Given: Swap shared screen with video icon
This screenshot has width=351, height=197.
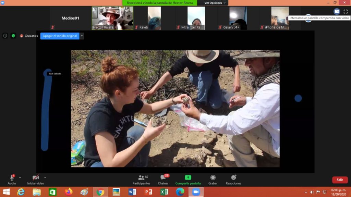Looking at the screenshot, I should click(x=337, y=11).
